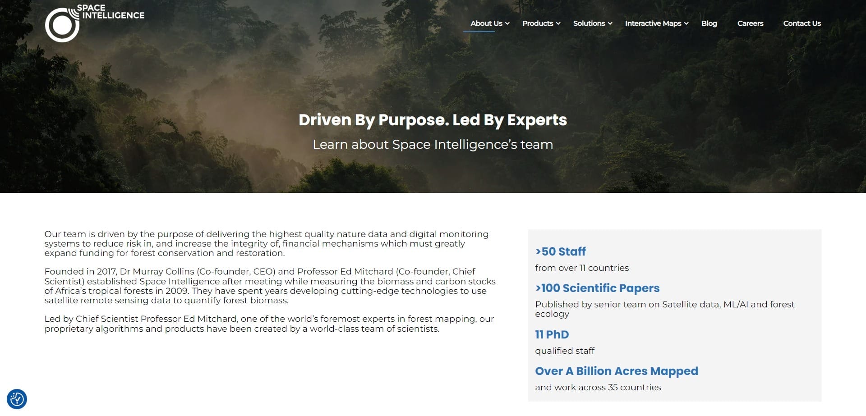Expand the Solutions chevron arrow
Screen dimensions: 866x416
pyautogui.click(x=610, y=23)
